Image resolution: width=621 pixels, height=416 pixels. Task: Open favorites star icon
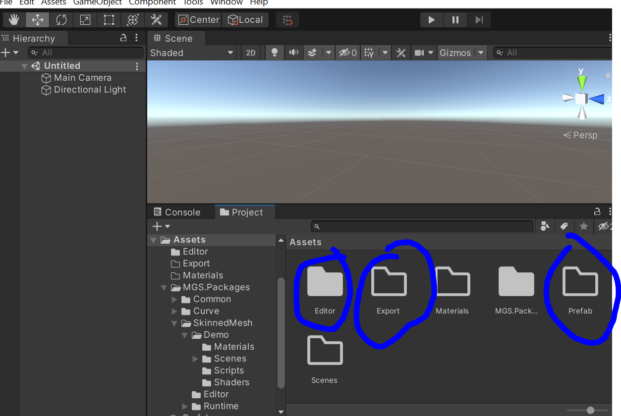(584, 226)
